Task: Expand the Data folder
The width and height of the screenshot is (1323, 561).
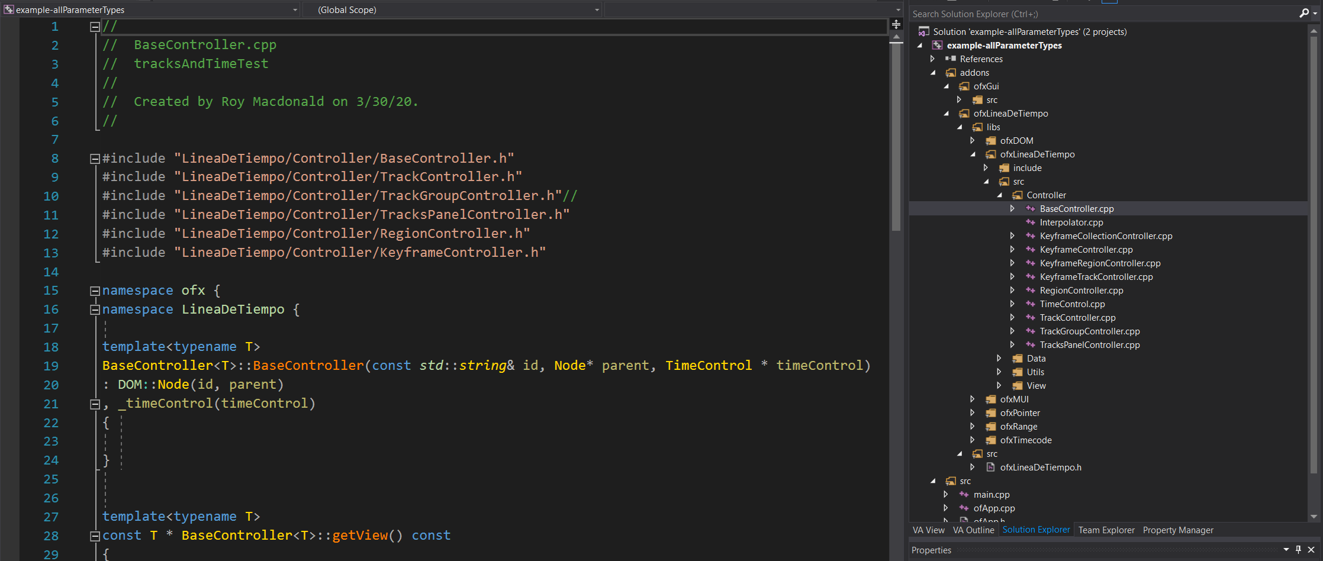Action: [x=999, y=358]
